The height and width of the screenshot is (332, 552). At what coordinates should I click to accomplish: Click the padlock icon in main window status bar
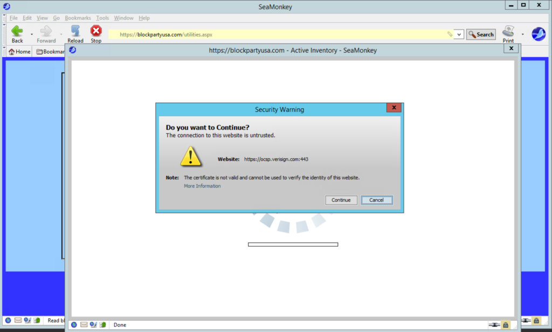tap(536, 320)
